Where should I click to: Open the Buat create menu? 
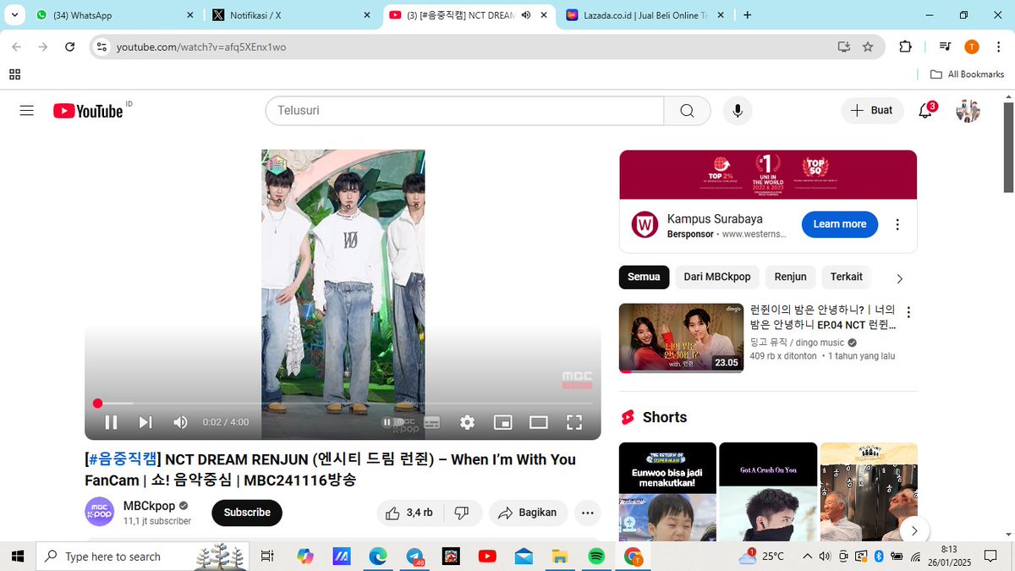(872, 111)
